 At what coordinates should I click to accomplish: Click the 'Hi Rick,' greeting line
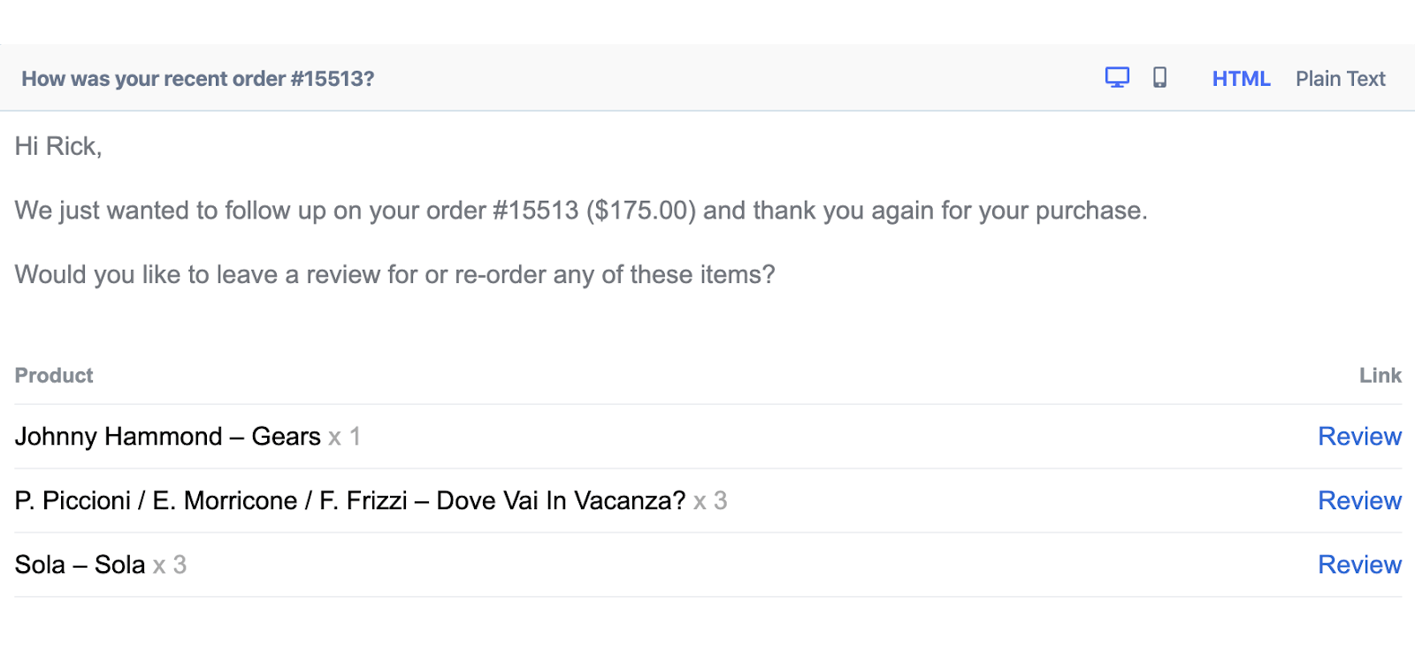click(x=58, y=146)
